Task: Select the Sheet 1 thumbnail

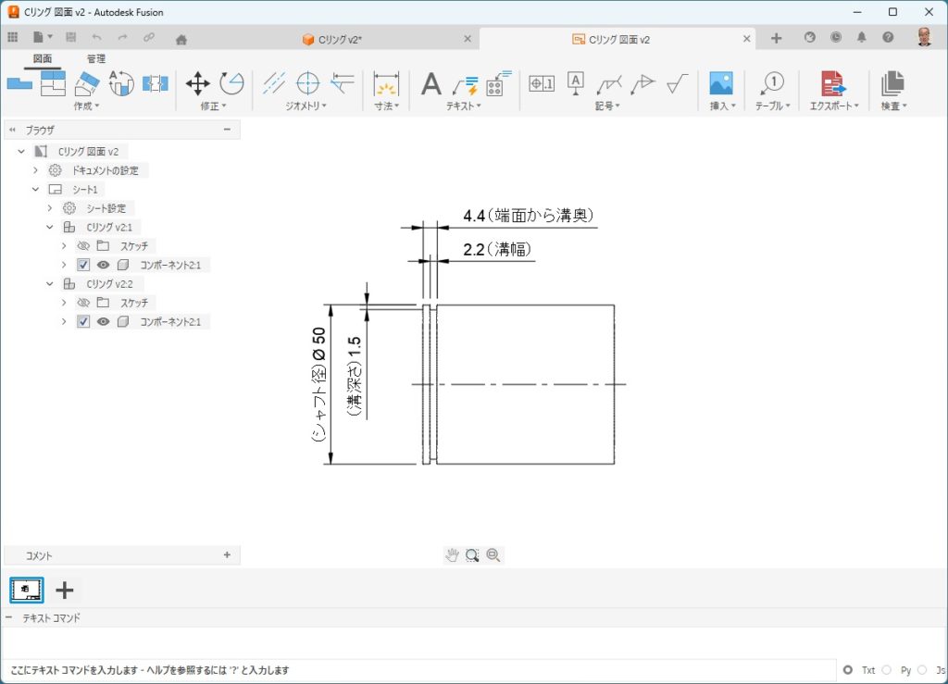Action: (27, 590)
